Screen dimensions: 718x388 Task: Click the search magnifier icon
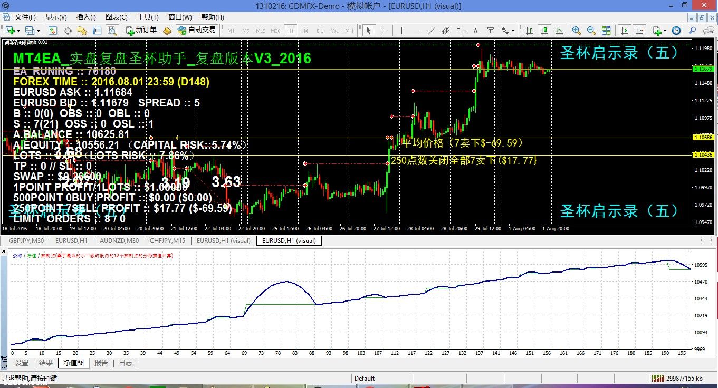693,31
